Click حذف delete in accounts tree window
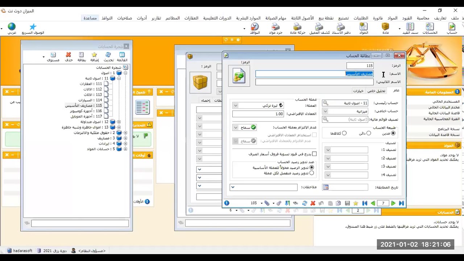464x261 pixels. pos(69,57)
